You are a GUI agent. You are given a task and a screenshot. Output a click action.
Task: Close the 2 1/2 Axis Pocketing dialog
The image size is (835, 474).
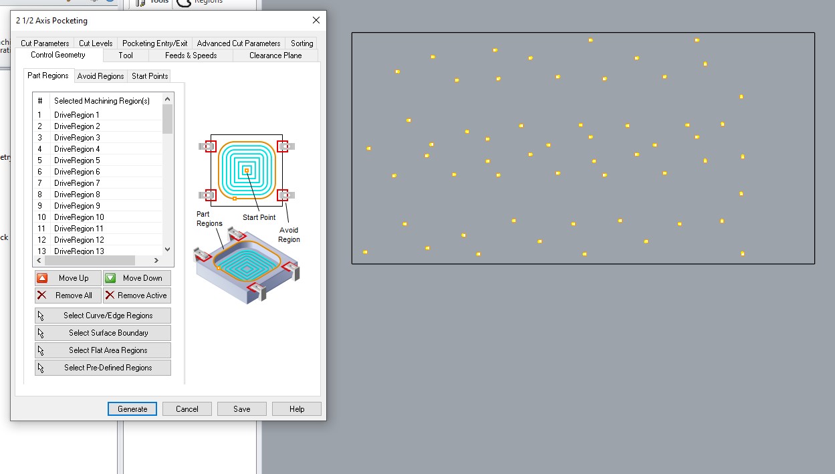click(x=316, y=20)
